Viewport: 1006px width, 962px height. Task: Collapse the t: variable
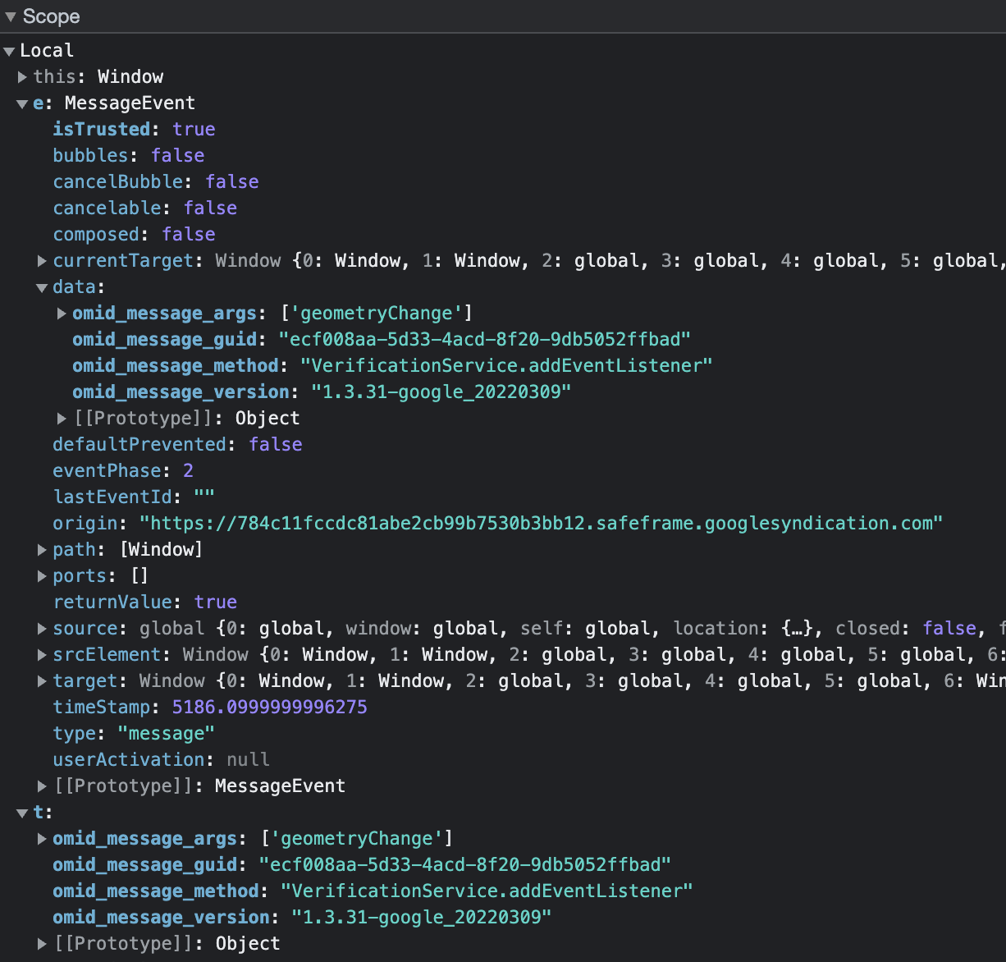click(x=22, y=812)
